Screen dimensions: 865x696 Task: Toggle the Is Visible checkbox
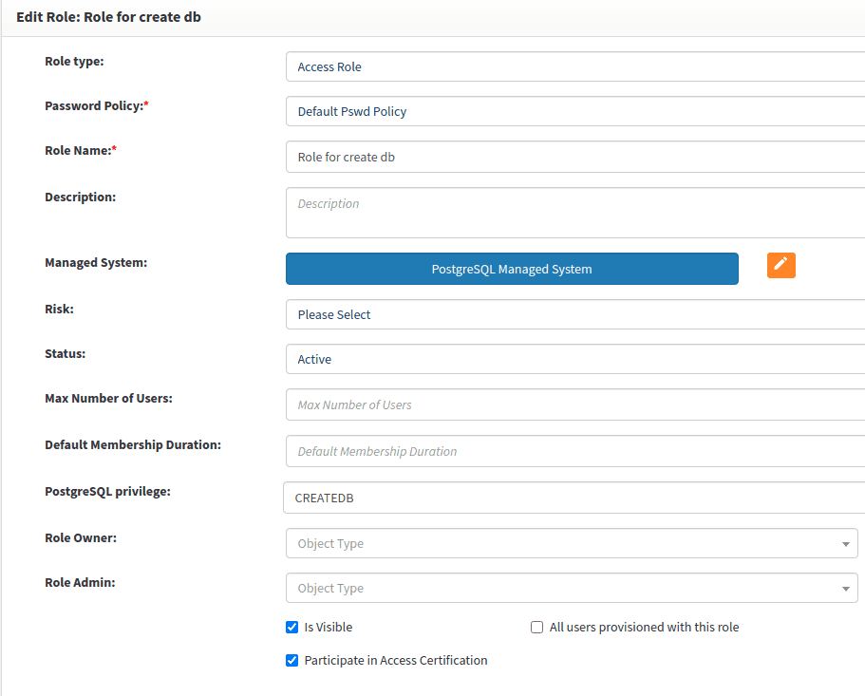[292, 628]
